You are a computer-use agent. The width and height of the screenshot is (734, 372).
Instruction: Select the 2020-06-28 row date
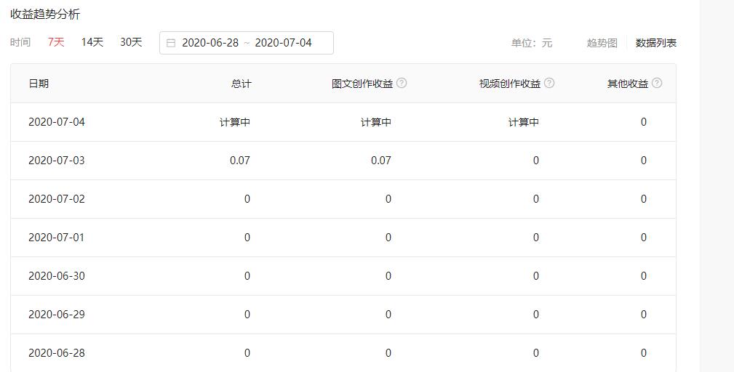[x=57, y=353]
